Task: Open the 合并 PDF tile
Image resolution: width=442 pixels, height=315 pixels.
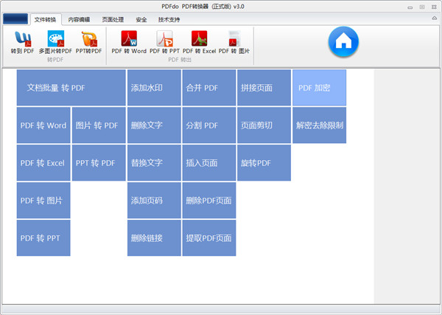Action: [209, 88]
